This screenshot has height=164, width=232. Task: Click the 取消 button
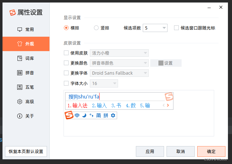[181, 151]
